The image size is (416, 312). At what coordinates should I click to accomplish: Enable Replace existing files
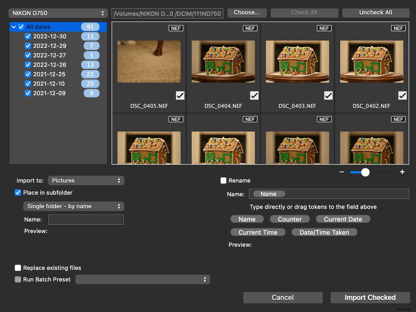(18, 268)
